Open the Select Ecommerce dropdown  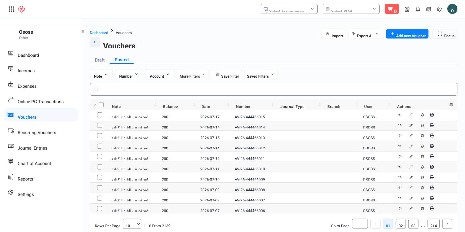289,9
